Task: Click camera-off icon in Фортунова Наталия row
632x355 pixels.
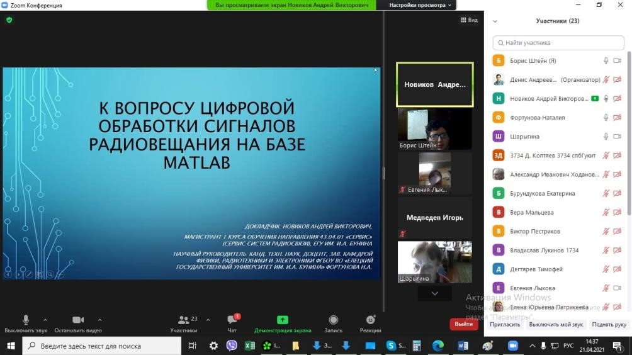Action: click(617, 117)
